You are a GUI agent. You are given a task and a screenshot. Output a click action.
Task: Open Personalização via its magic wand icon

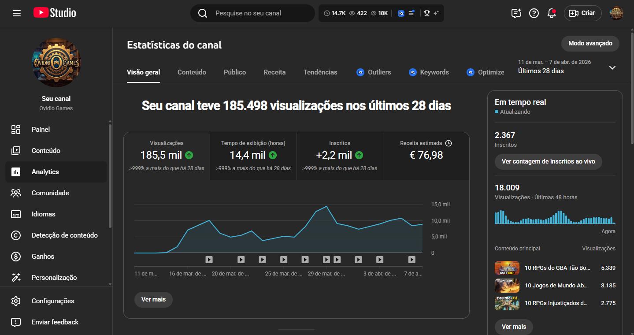pyautogui.click(x=16, y=278)
